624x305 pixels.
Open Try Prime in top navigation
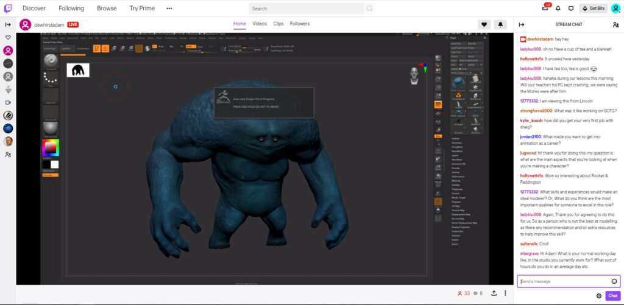point(142,9)
